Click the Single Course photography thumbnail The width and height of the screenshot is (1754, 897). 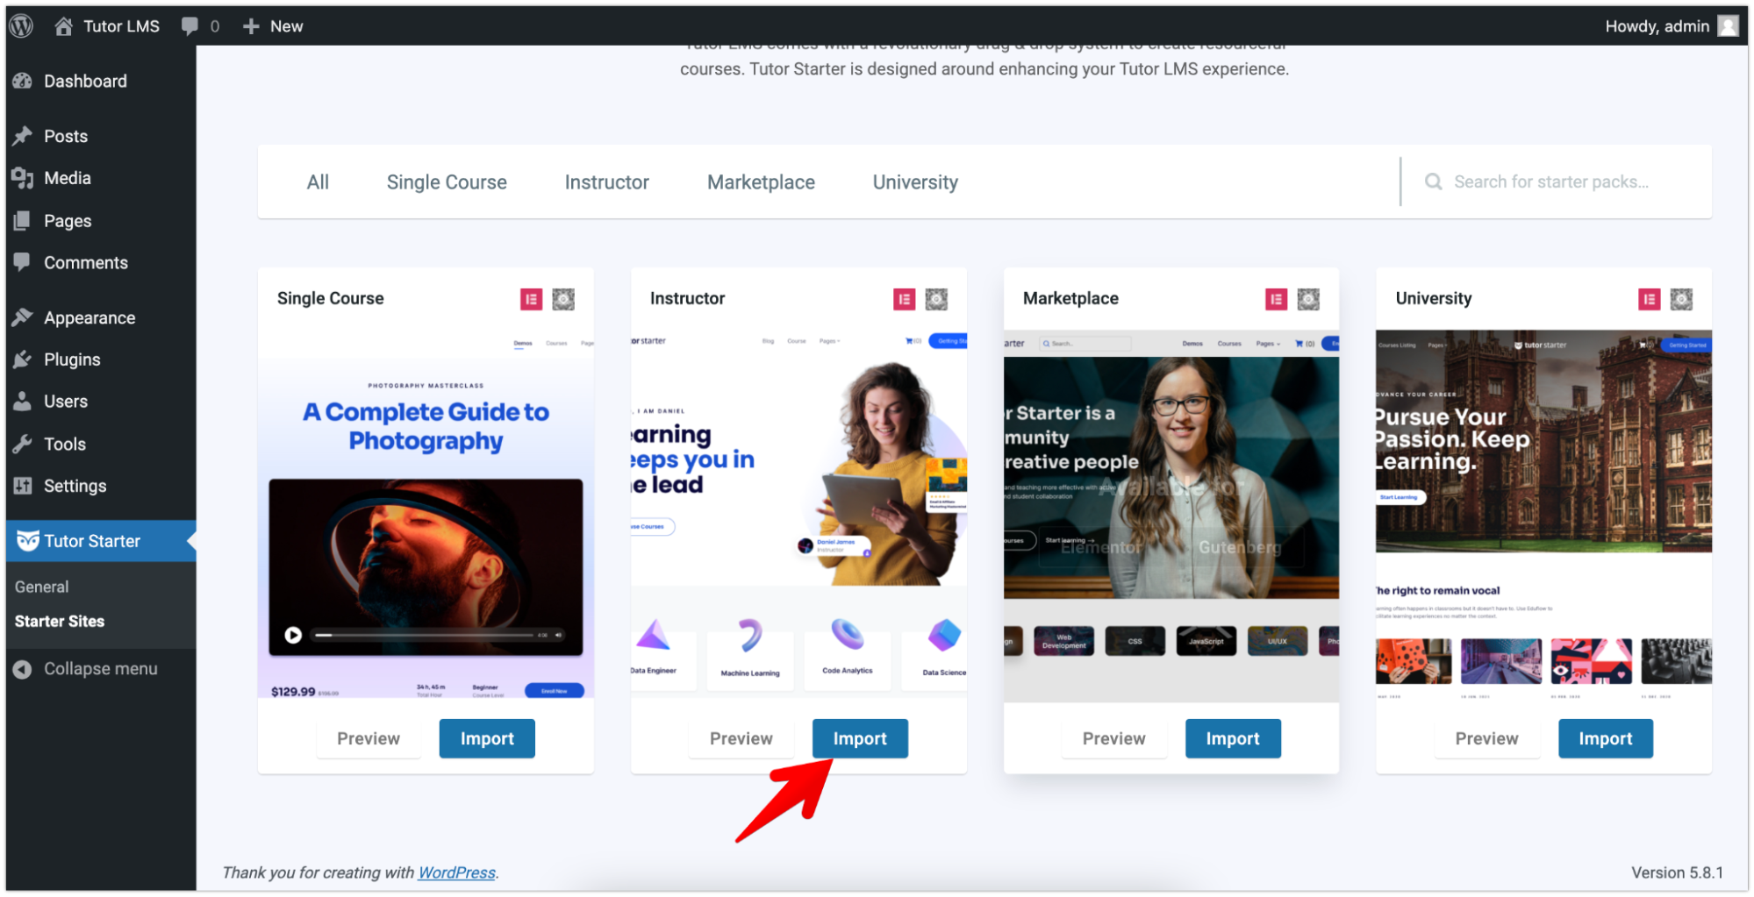(x=426, y=515)
